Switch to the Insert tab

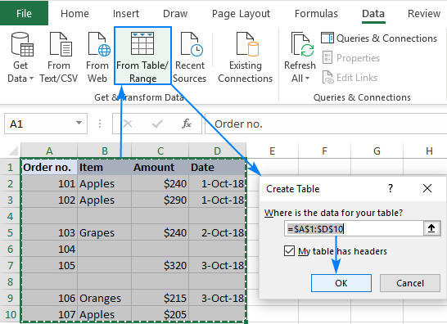coord(126,13)
